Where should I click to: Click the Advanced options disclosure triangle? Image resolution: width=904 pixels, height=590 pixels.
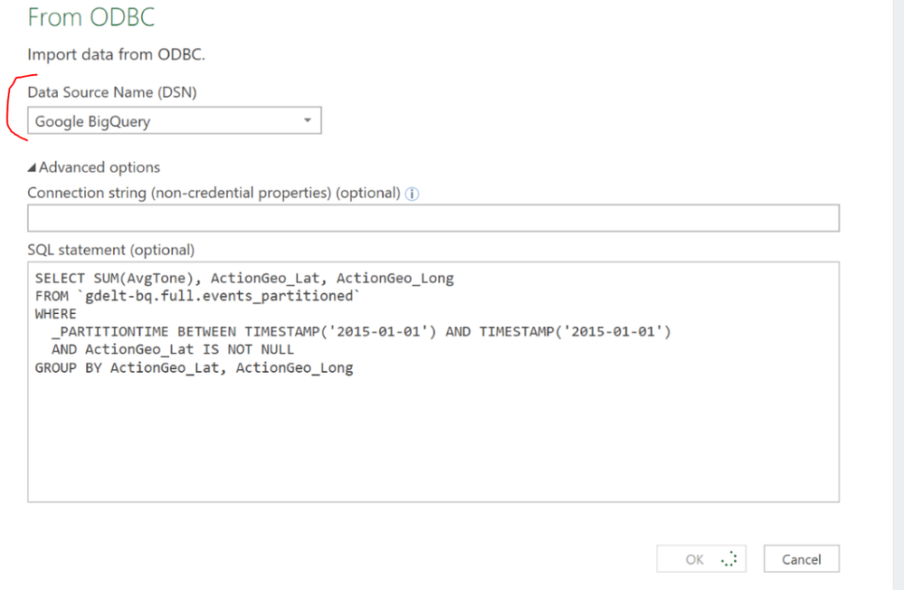click(x=33, y=167)
